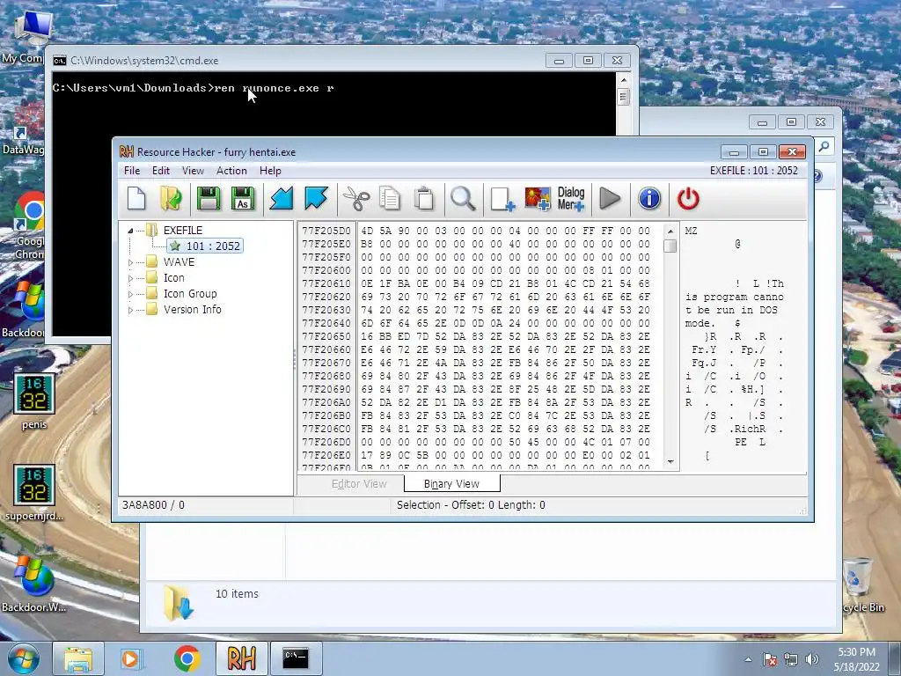Click the Copy icon in the toolbar
The image size is (901, 676).
(390, 199)
